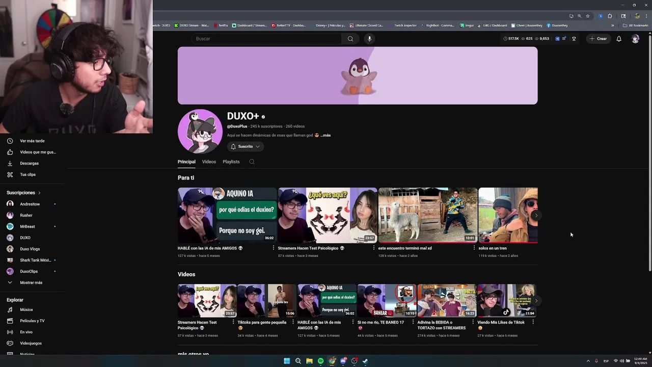Viewport: 652px width, 367px height.
Task: Click the search magnifier button
Action: point(350,39)
